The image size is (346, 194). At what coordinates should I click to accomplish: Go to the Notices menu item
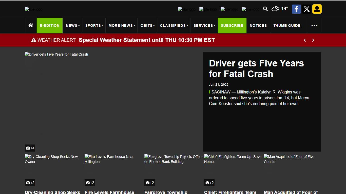[258, 26]
